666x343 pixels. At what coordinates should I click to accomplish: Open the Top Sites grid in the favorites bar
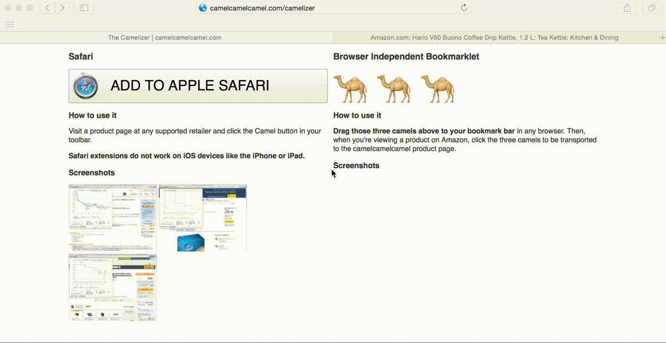pos(9,24)
